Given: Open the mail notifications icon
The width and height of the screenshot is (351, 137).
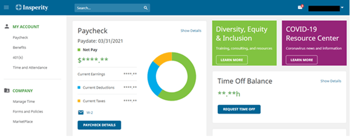Looking at the screenshot, I should pyautogui.click(x=300, y=8).
